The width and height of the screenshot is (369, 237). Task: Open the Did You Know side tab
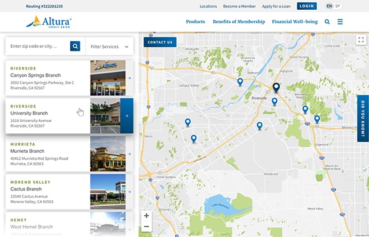[363, 118]
